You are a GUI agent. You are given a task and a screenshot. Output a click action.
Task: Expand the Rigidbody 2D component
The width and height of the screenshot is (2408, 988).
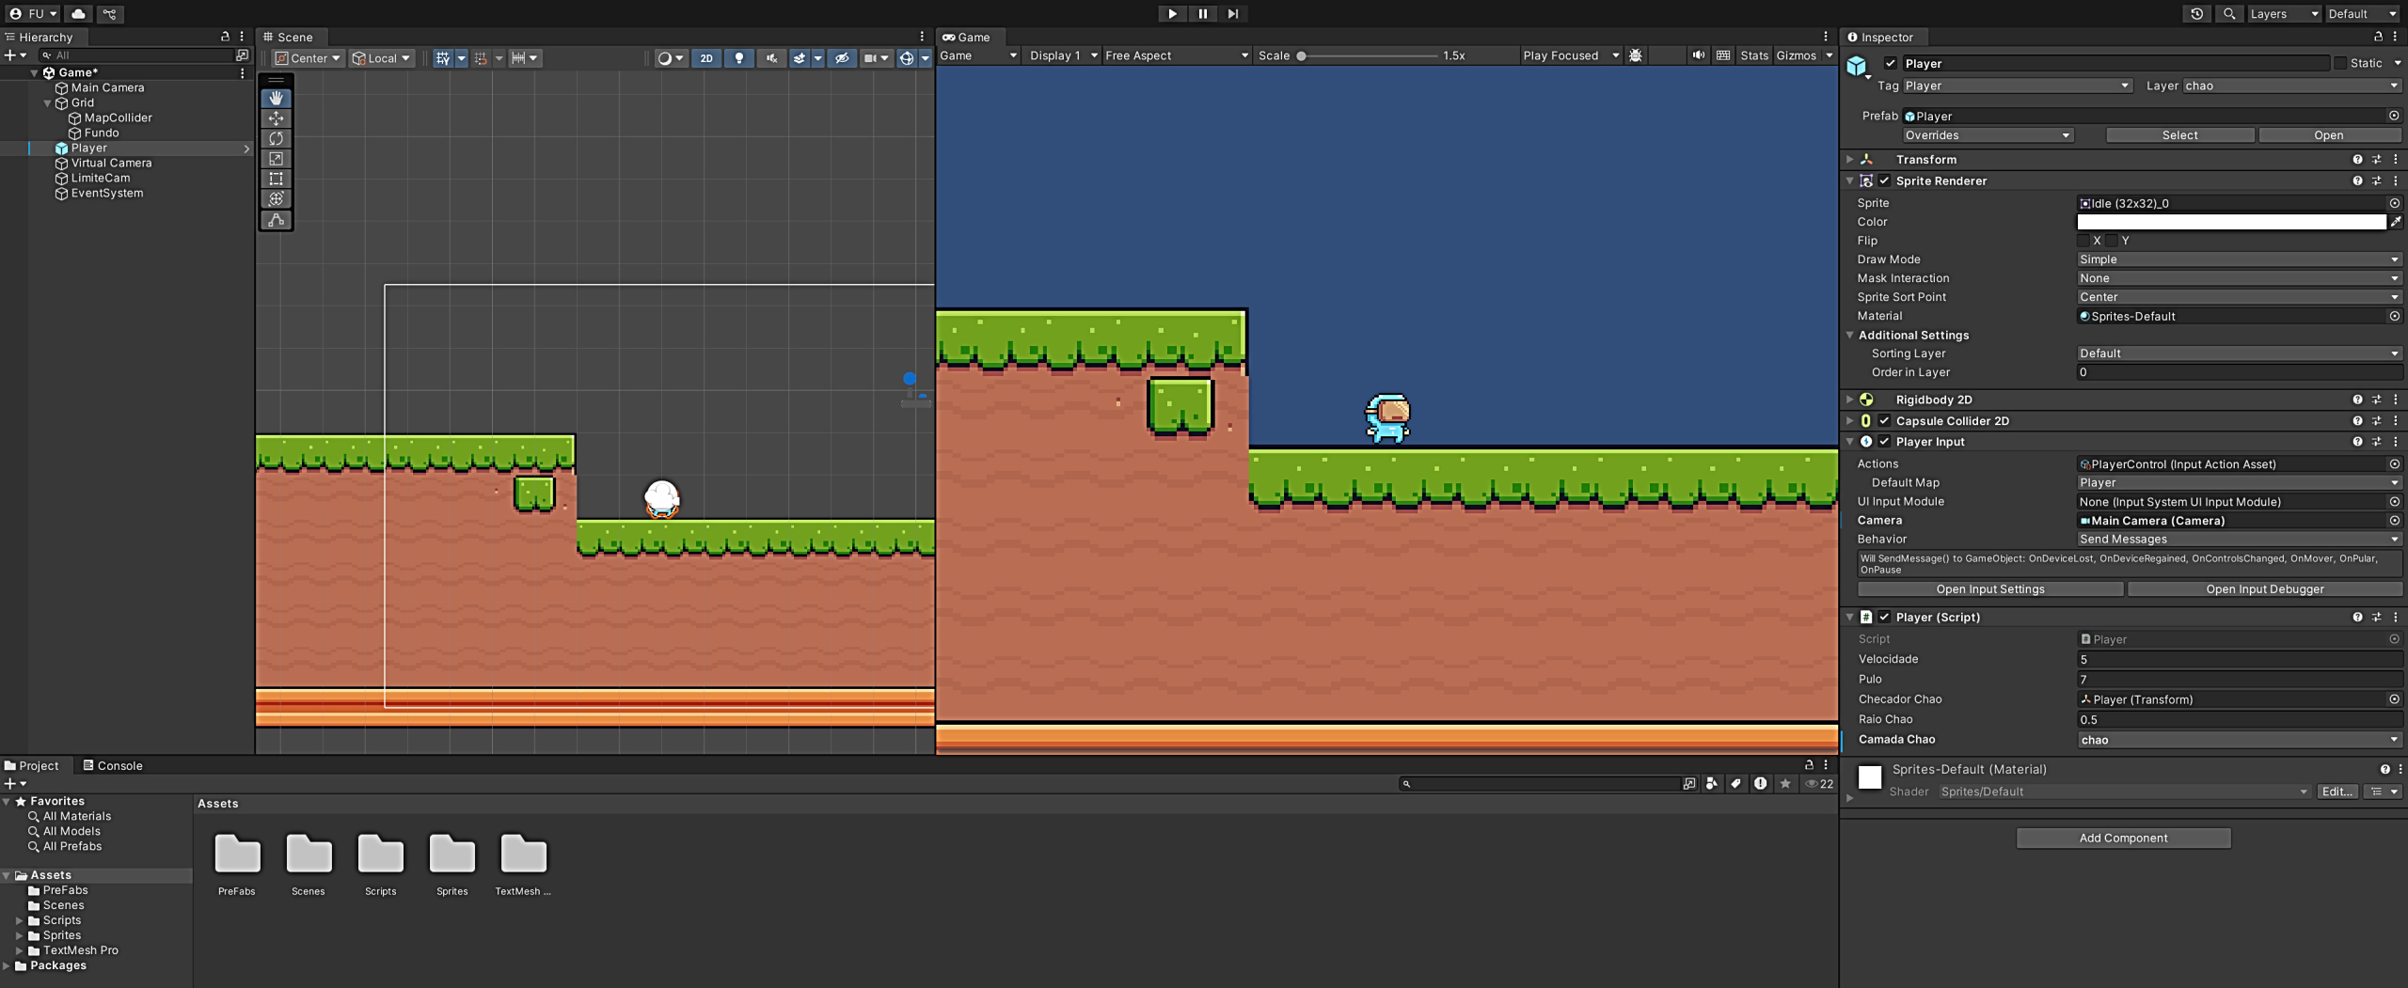(x=1849, y=400)
